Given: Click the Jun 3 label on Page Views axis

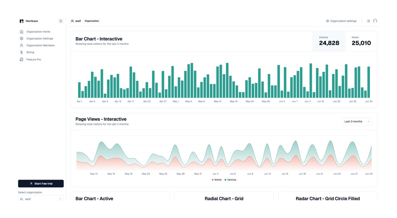Looking at the screenshot, I should 215,174.
